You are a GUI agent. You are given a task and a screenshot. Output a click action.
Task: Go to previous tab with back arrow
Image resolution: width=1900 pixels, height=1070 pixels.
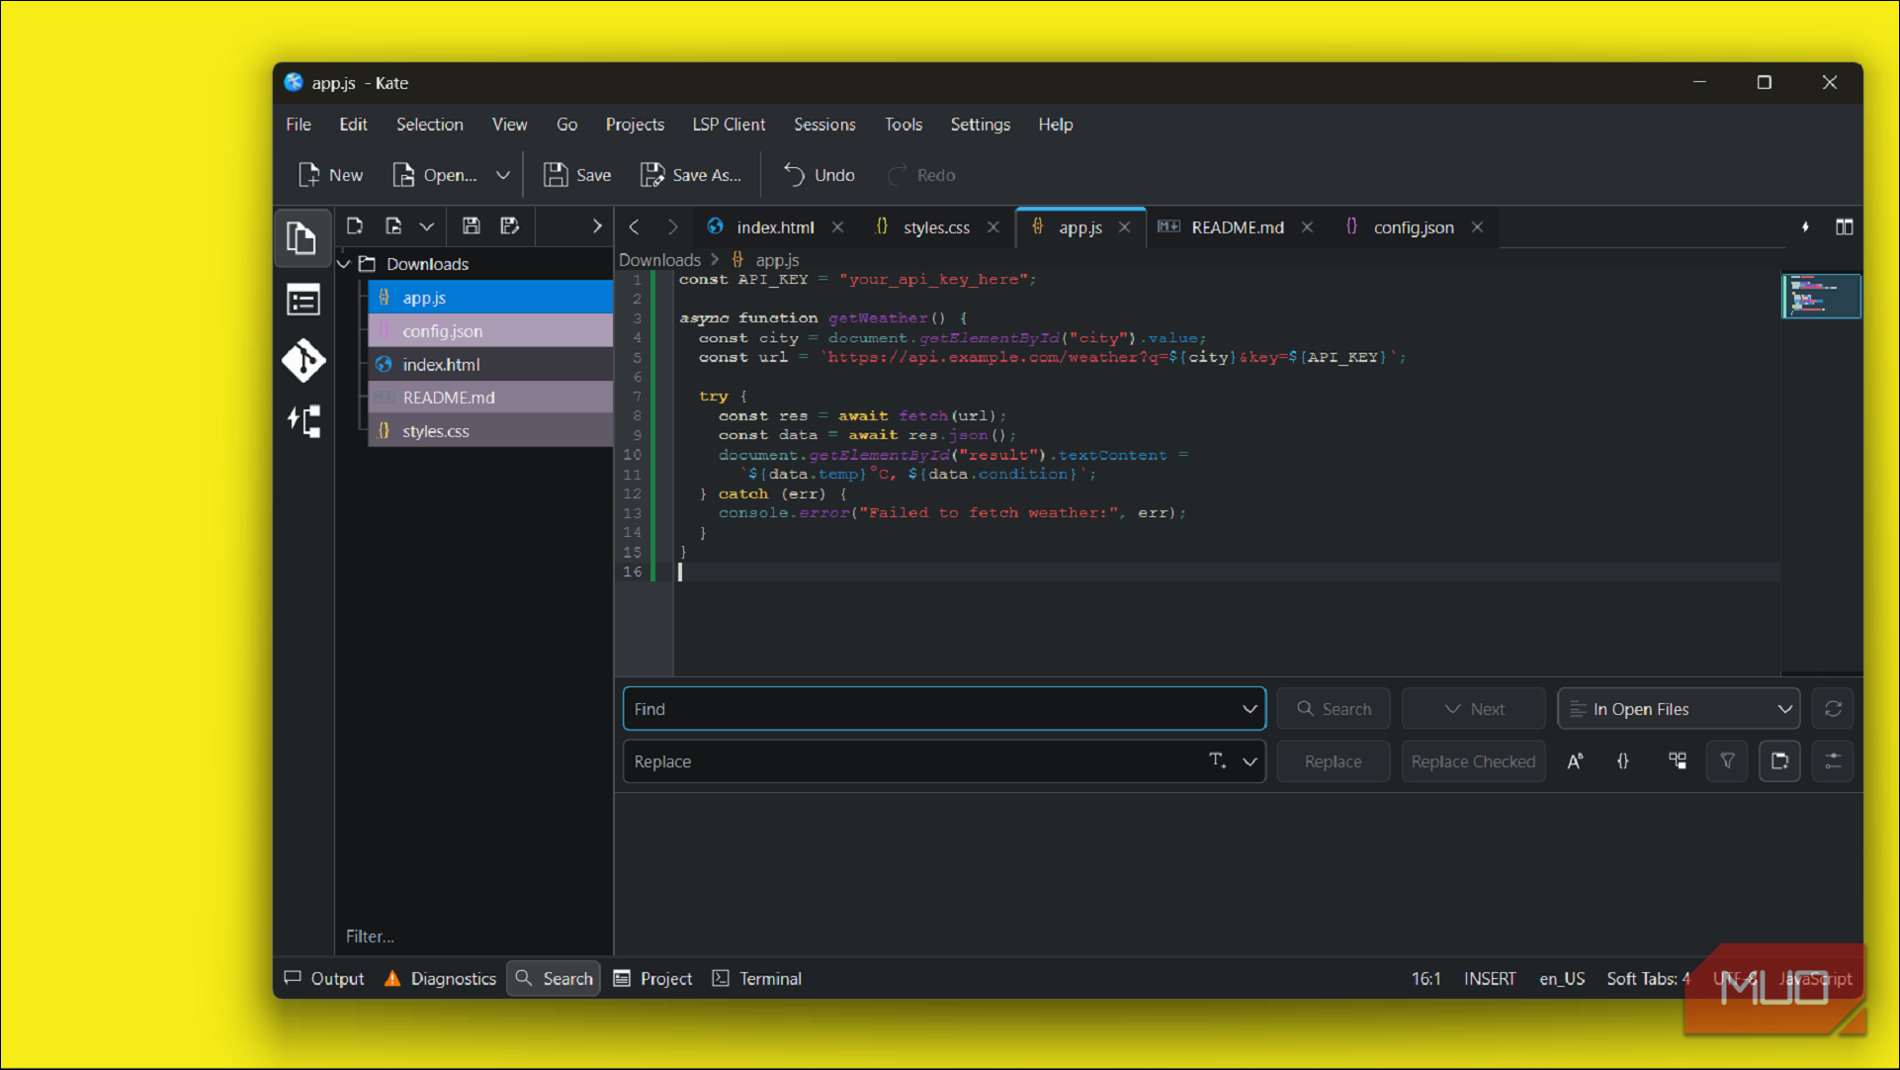[x=635, y=227]
